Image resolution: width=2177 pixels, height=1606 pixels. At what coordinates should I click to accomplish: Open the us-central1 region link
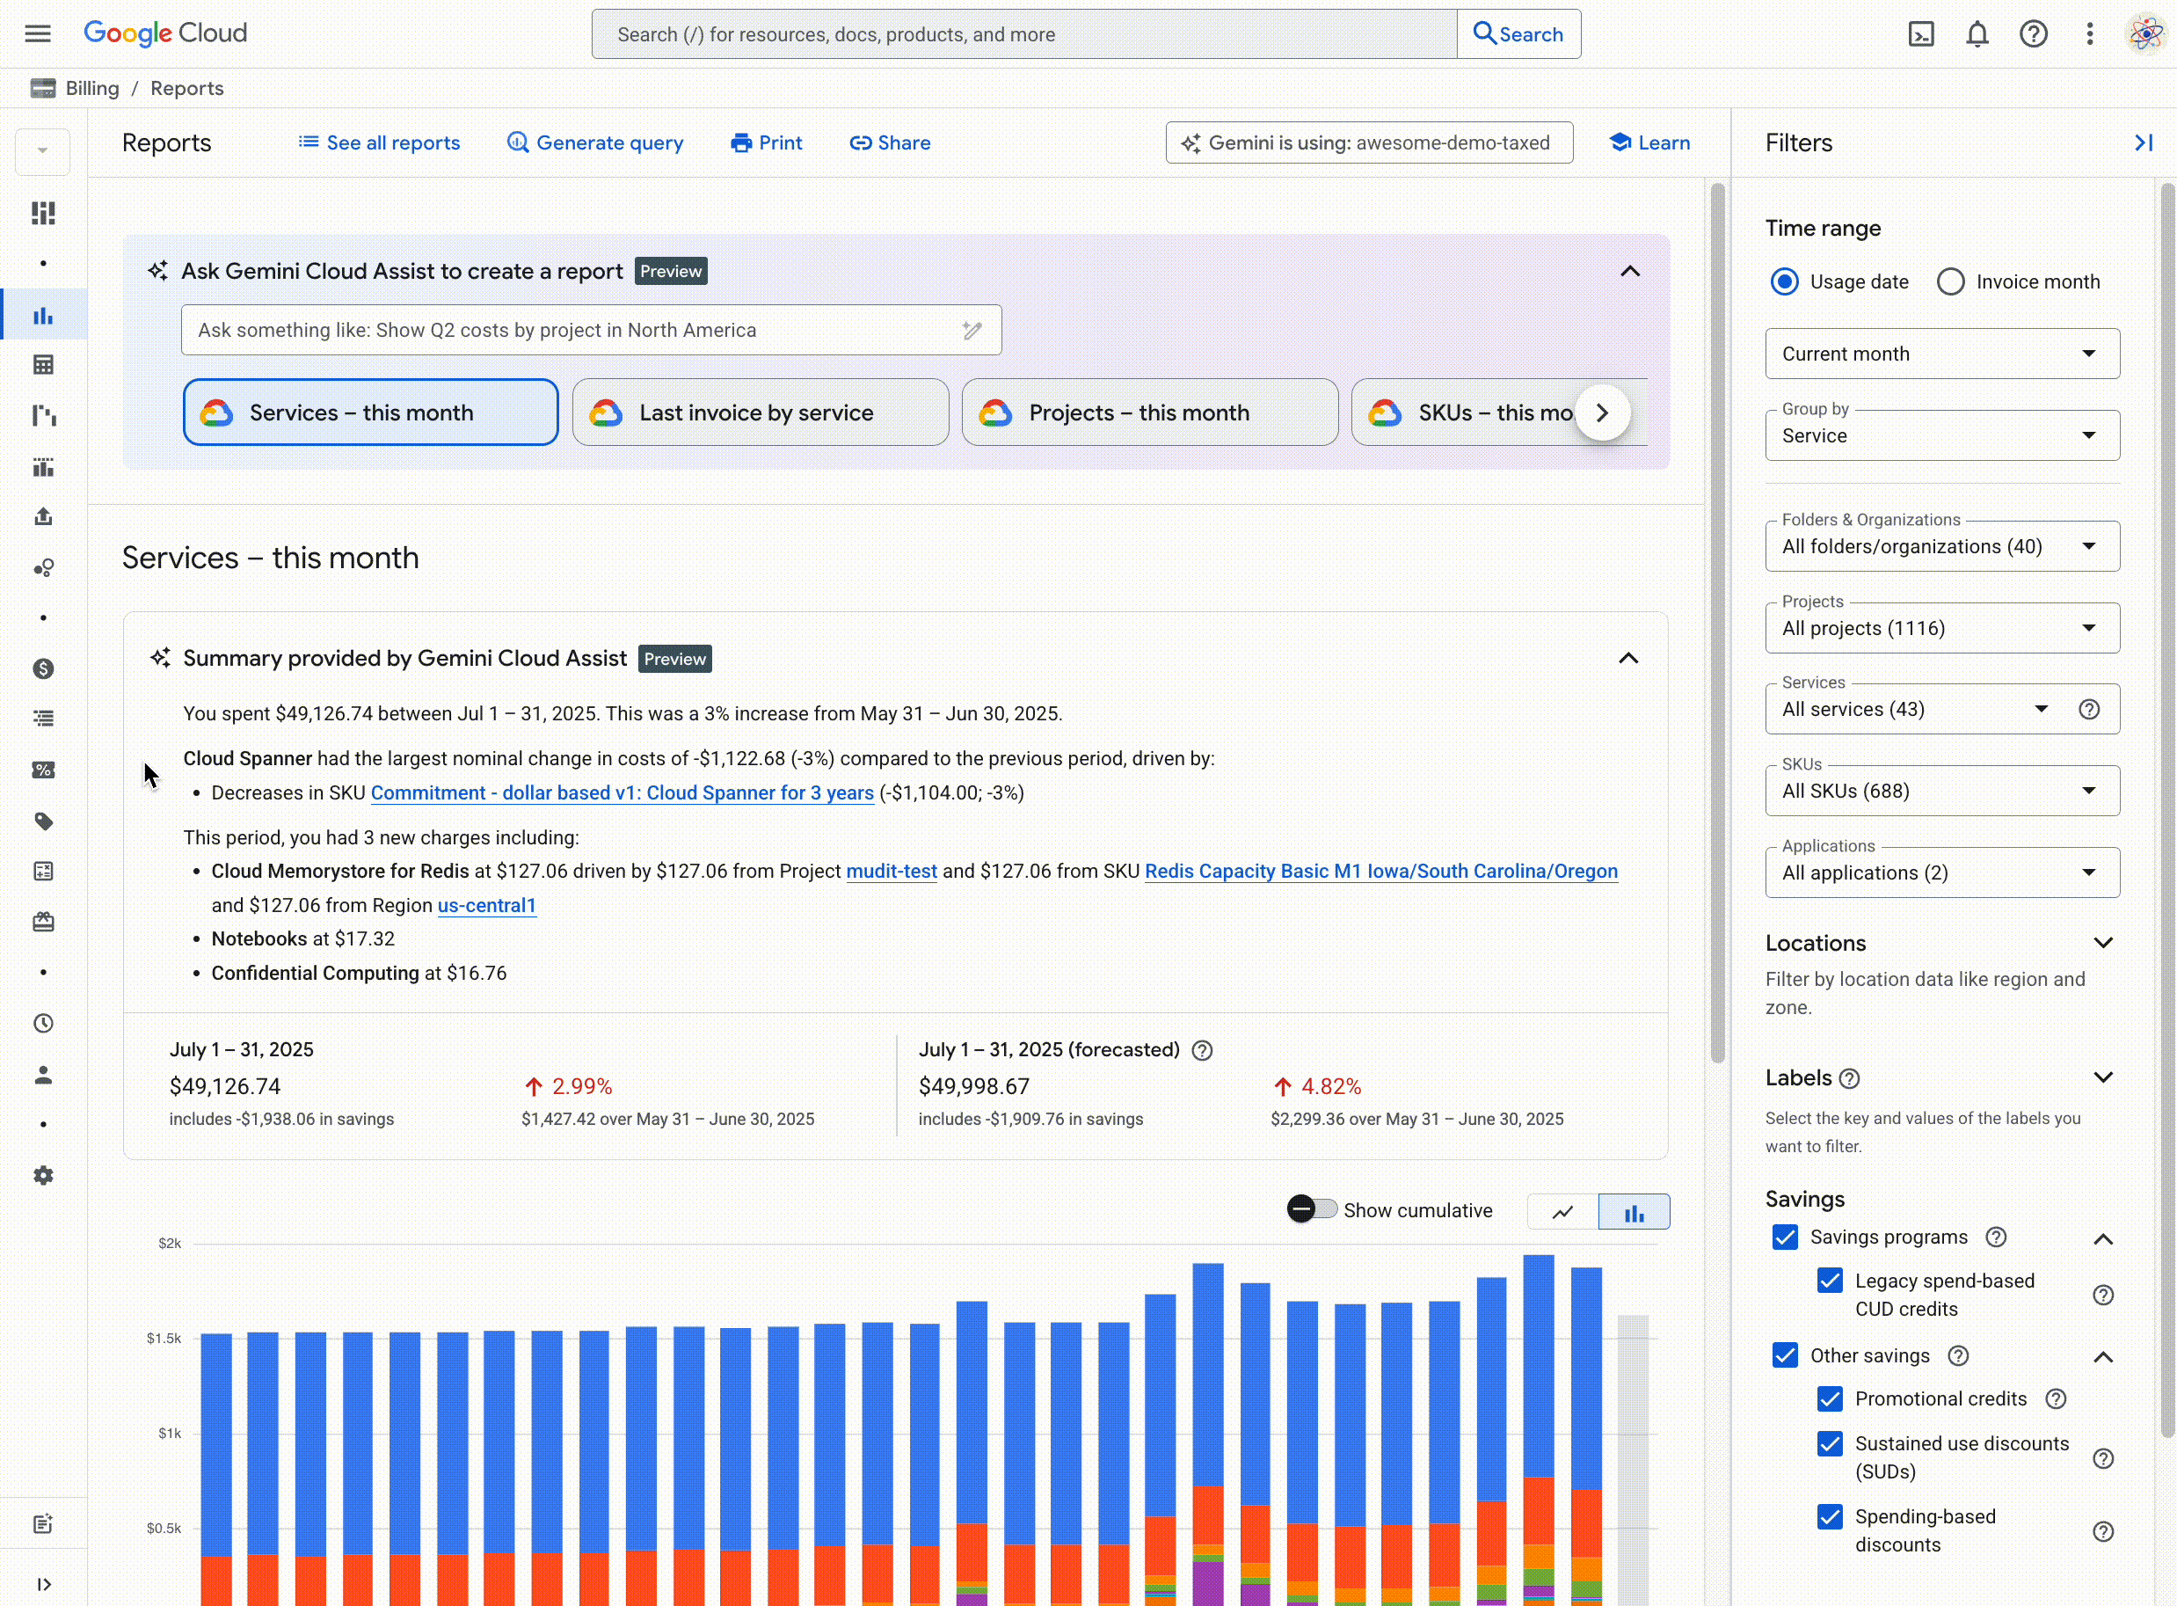[x=487, y=905]
